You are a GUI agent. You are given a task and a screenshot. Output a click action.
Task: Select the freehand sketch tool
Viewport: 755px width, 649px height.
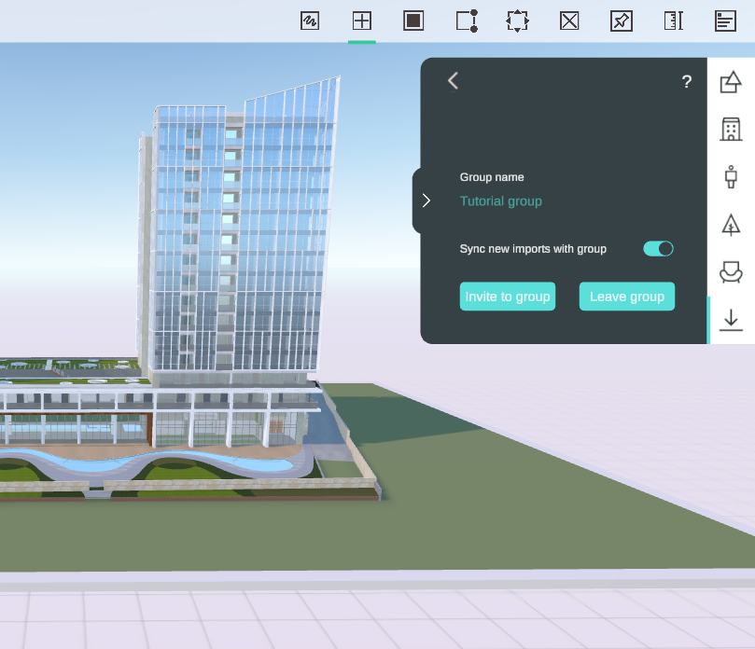[x=310, y=21]
